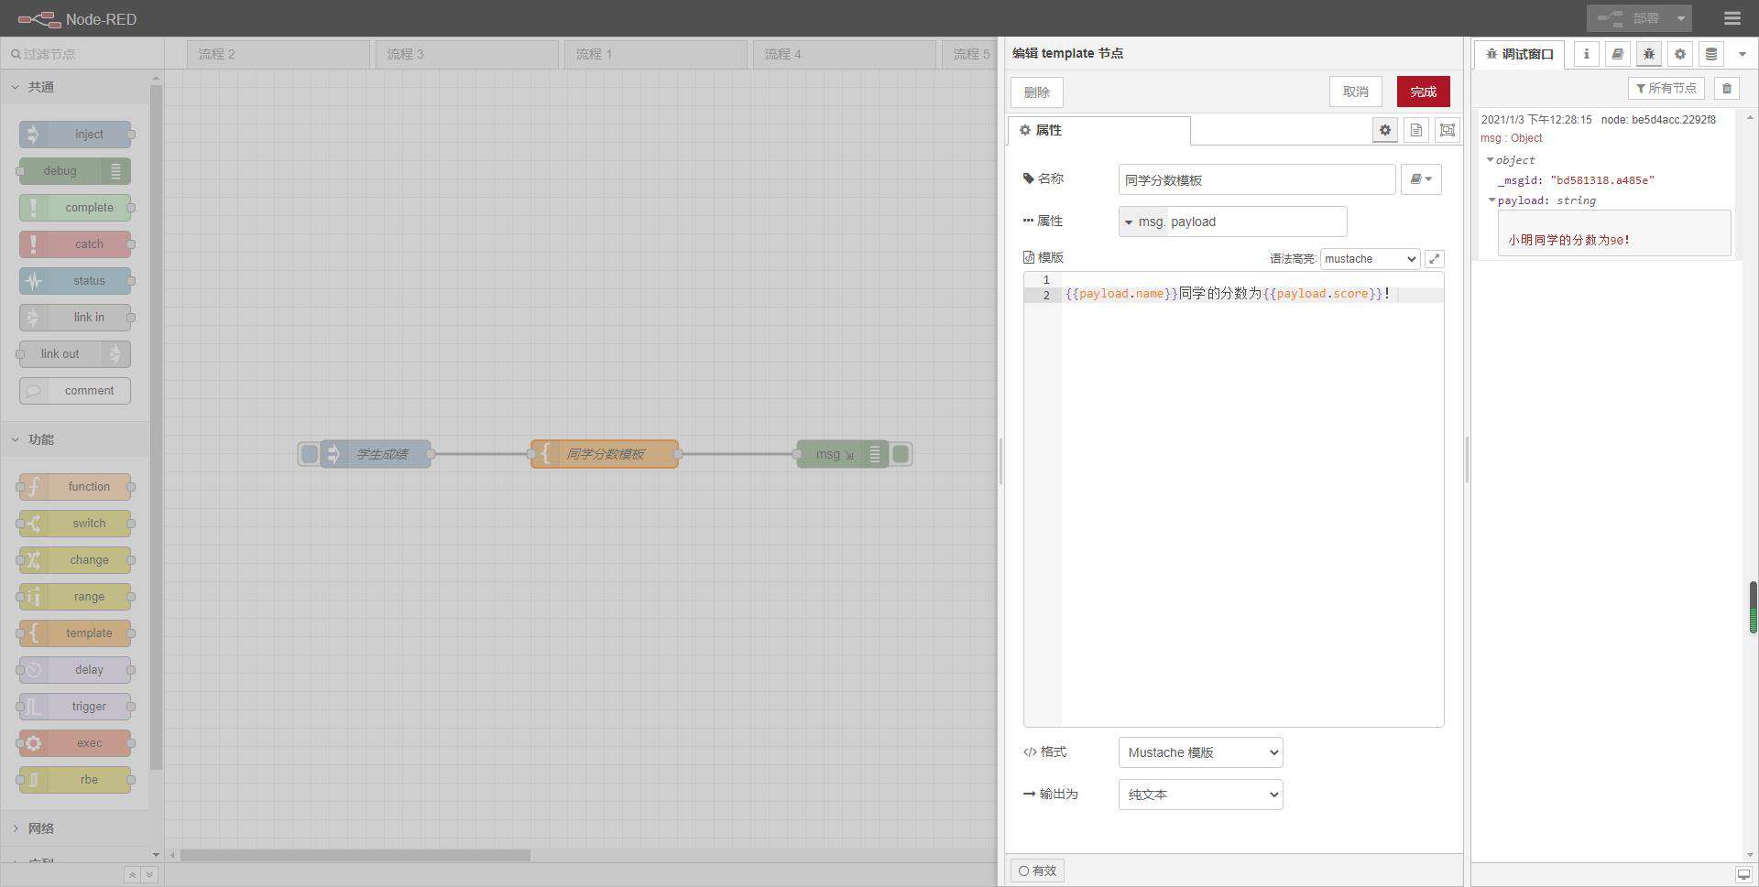Expand the template editor to fullscreen
The image size is (1759, 887).
tap(1435, 259)
